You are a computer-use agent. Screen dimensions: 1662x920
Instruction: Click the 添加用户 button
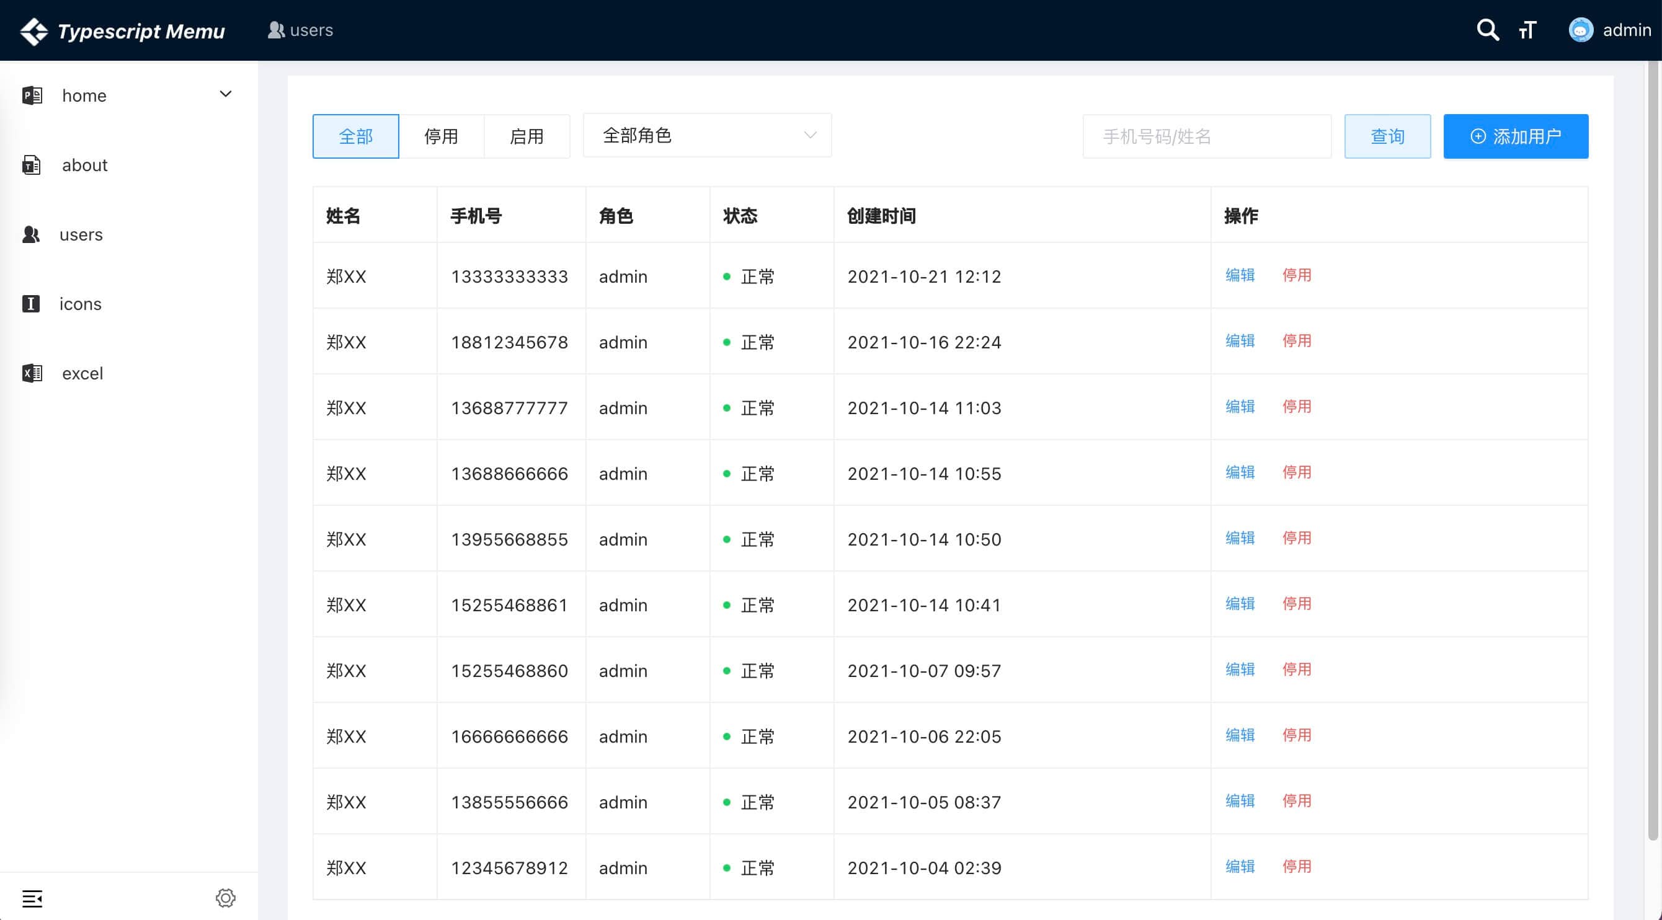[1515, 136]
